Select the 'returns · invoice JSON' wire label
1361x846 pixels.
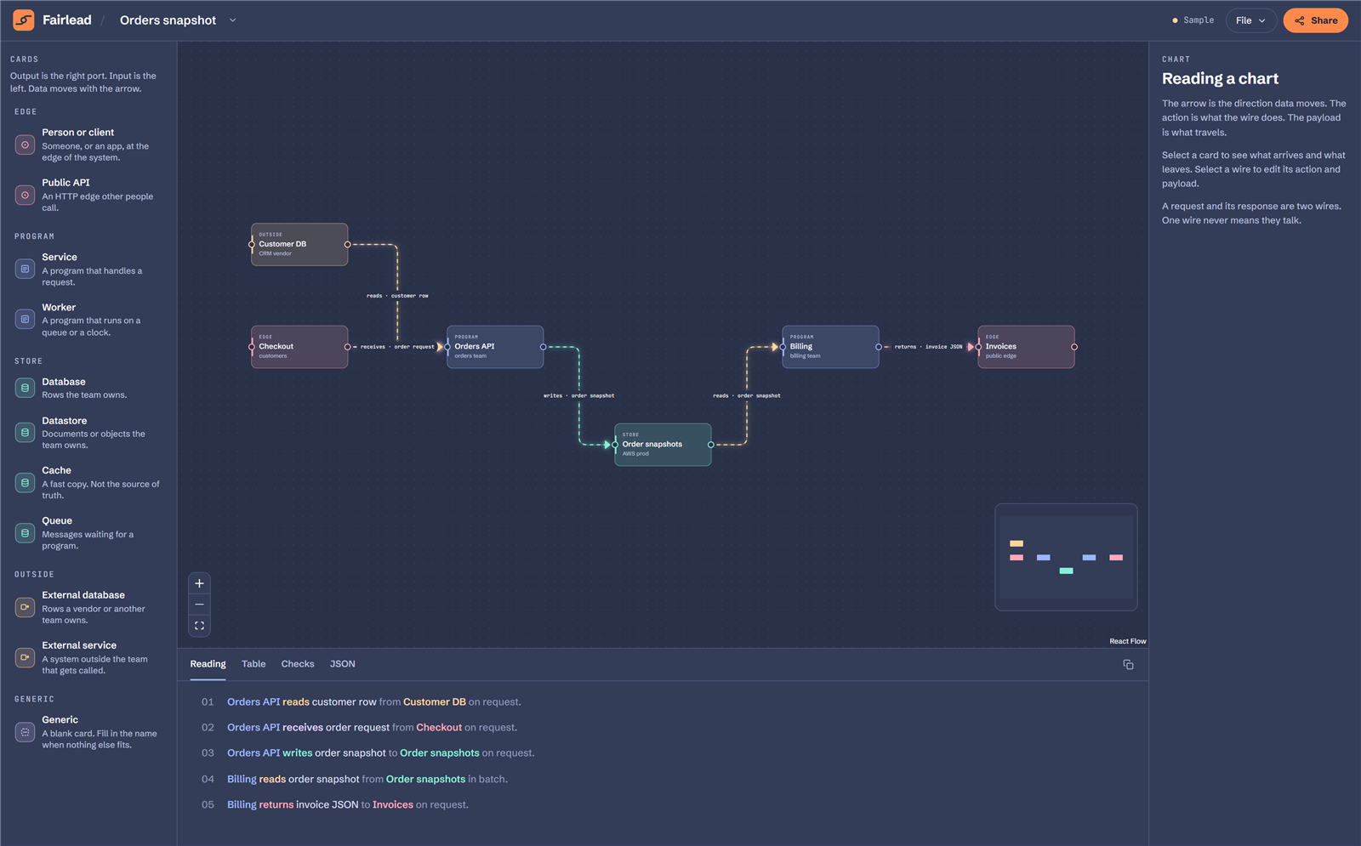pyautogui.click(x=928, y=347)
